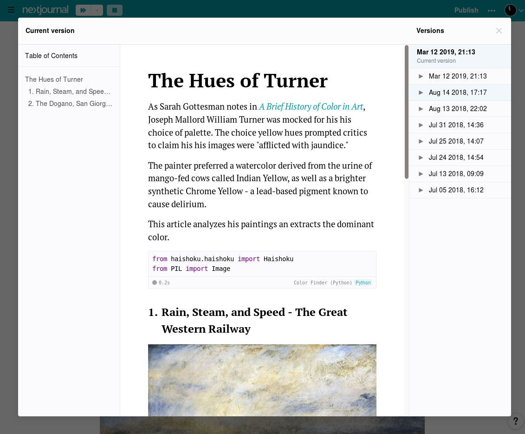Jump to section 1 Rain, Steam, and Speed

69,92
